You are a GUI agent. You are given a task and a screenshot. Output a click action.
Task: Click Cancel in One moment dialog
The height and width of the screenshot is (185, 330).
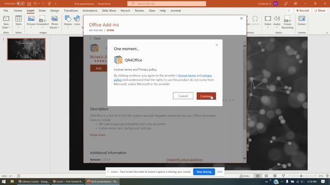tap(183, 96)
